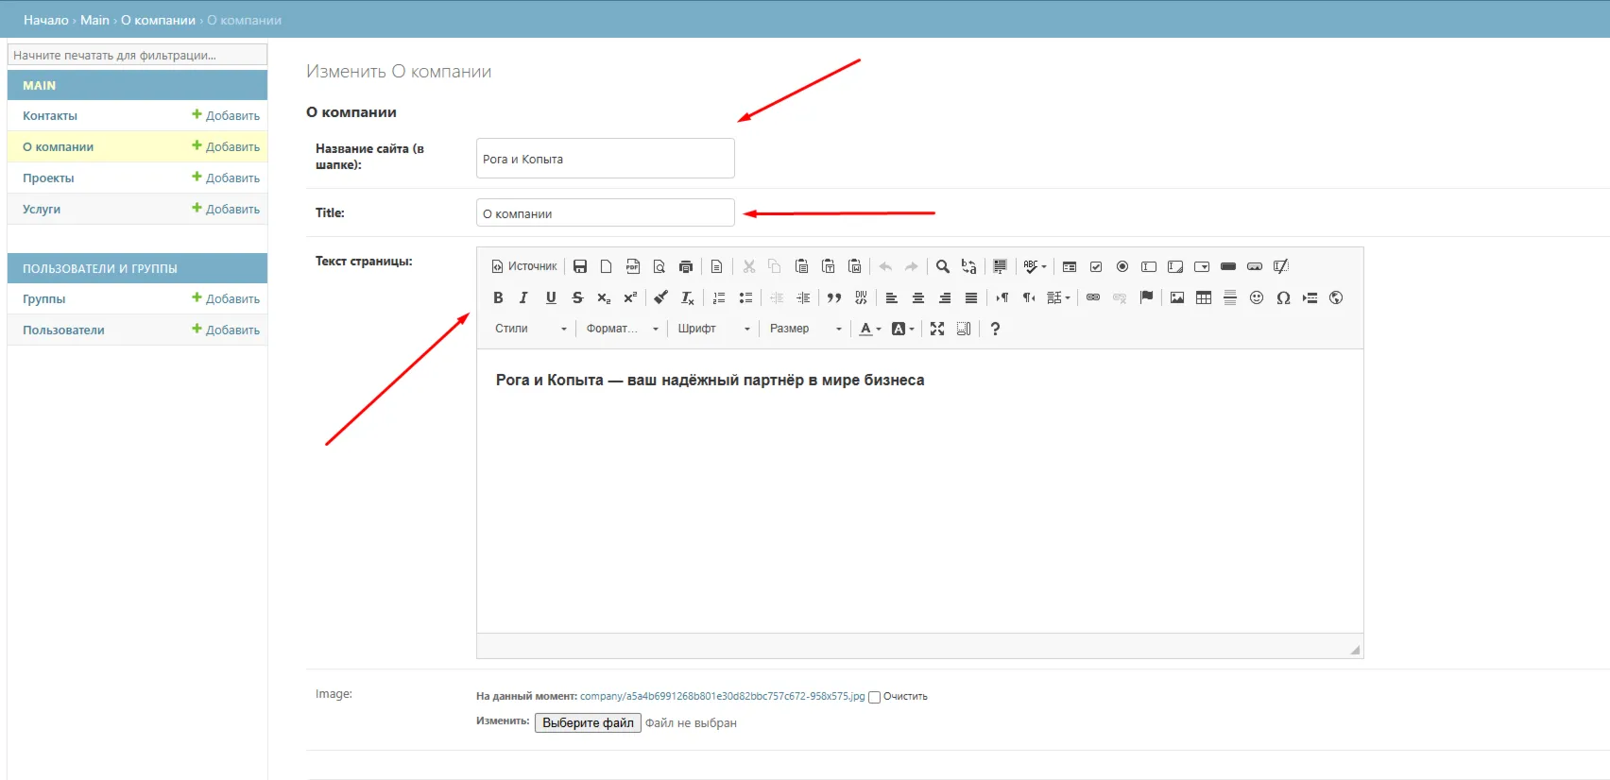Insert a radio button form element

click(x=1122, y=266)
